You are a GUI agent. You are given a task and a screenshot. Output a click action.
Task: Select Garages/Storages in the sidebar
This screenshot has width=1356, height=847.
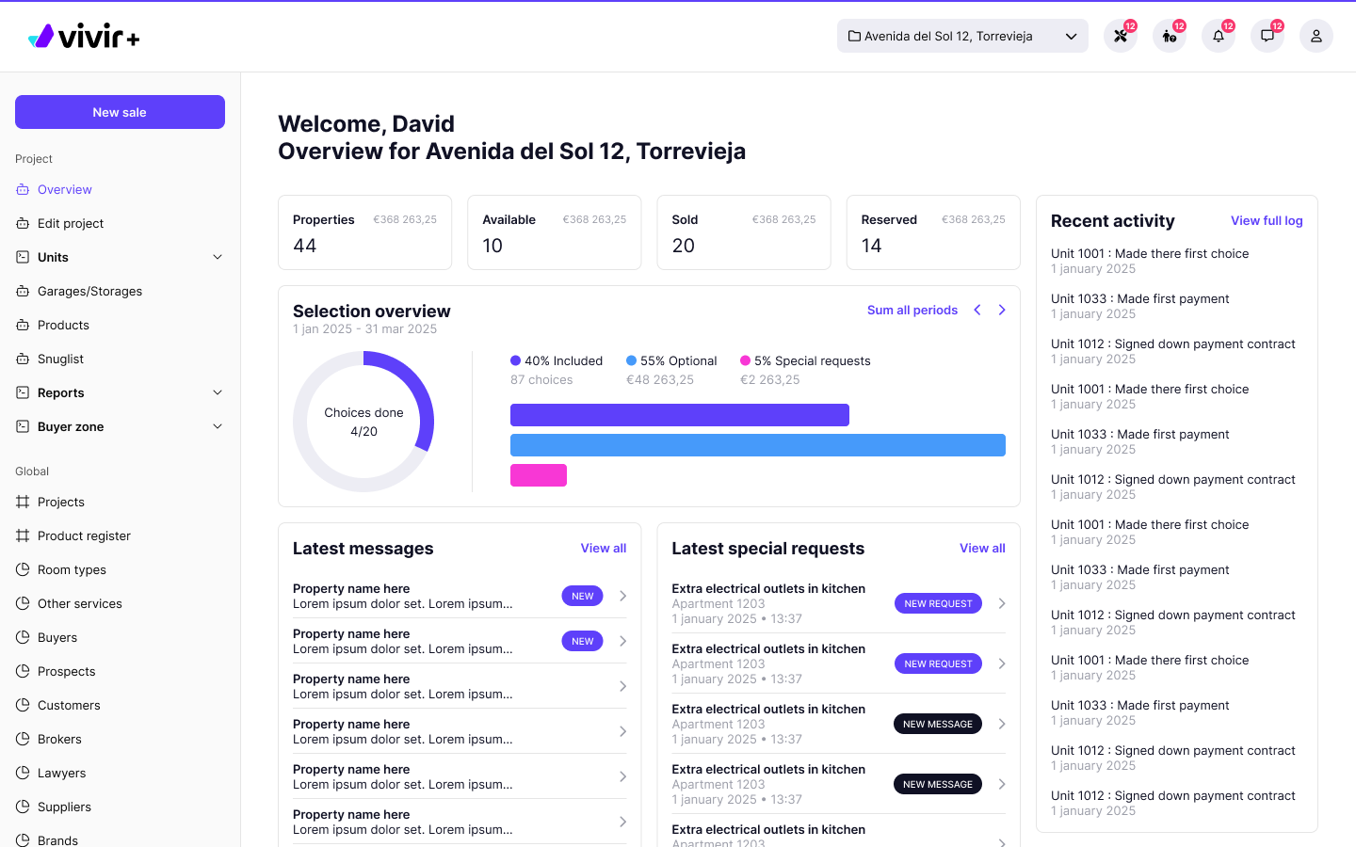click(89, 291)
